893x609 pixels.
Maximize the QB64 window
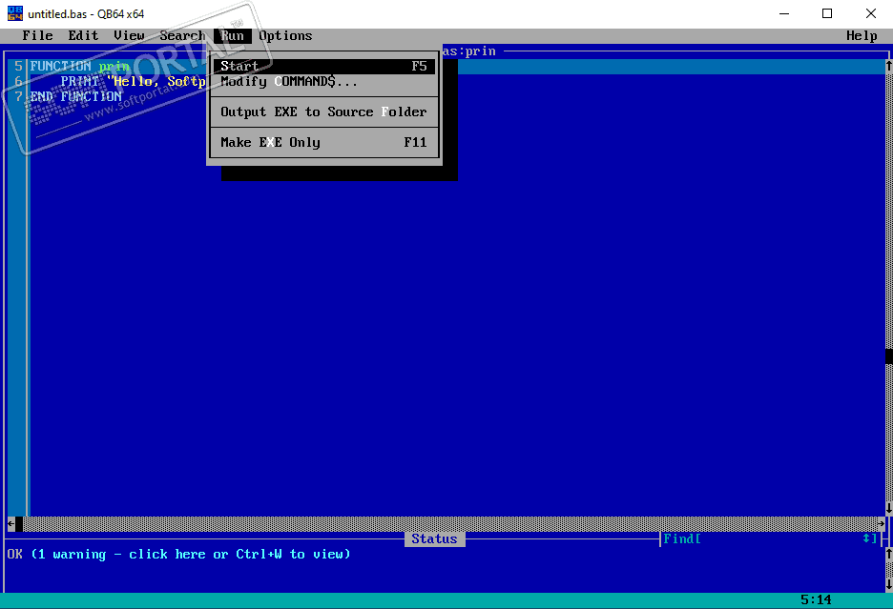827,13
